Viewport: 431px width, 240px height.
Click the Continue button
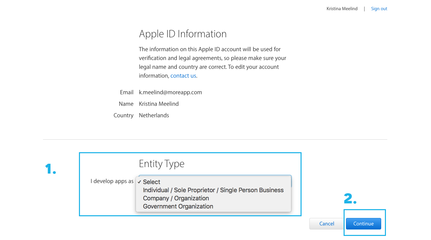(x=363, y=224)
